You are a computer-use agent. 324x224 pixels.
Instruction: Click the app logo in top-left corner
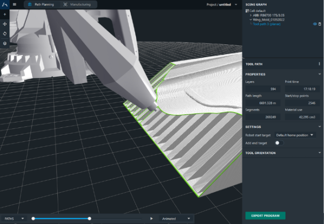point(5,4)
